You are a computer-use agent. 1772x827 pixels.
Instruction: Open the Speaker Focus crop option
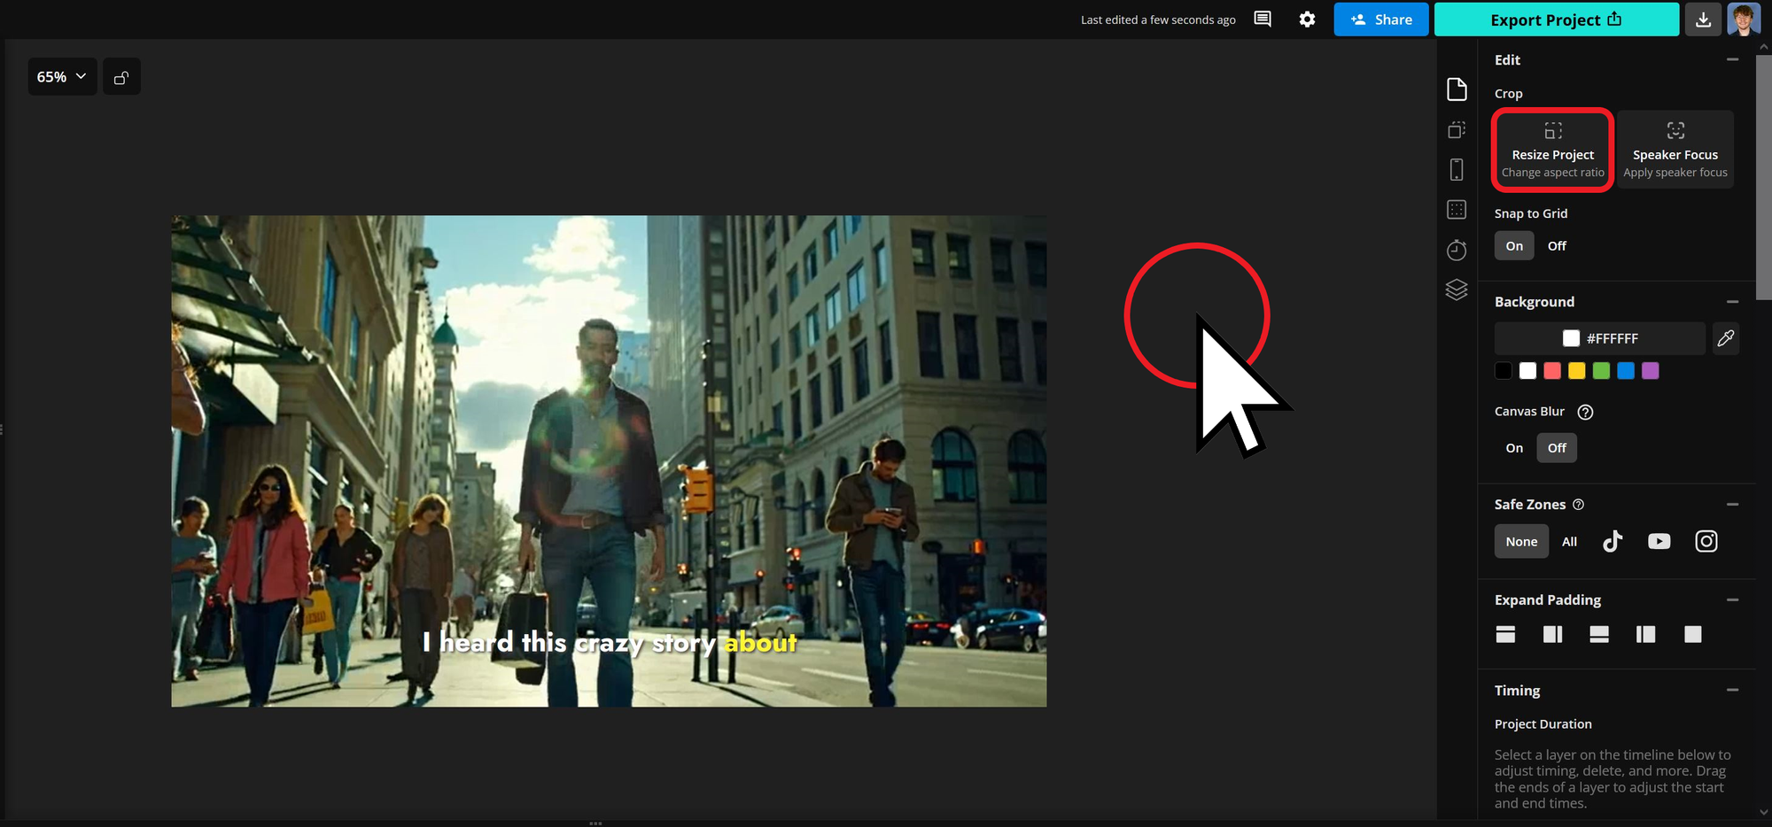click(1675, 149)
